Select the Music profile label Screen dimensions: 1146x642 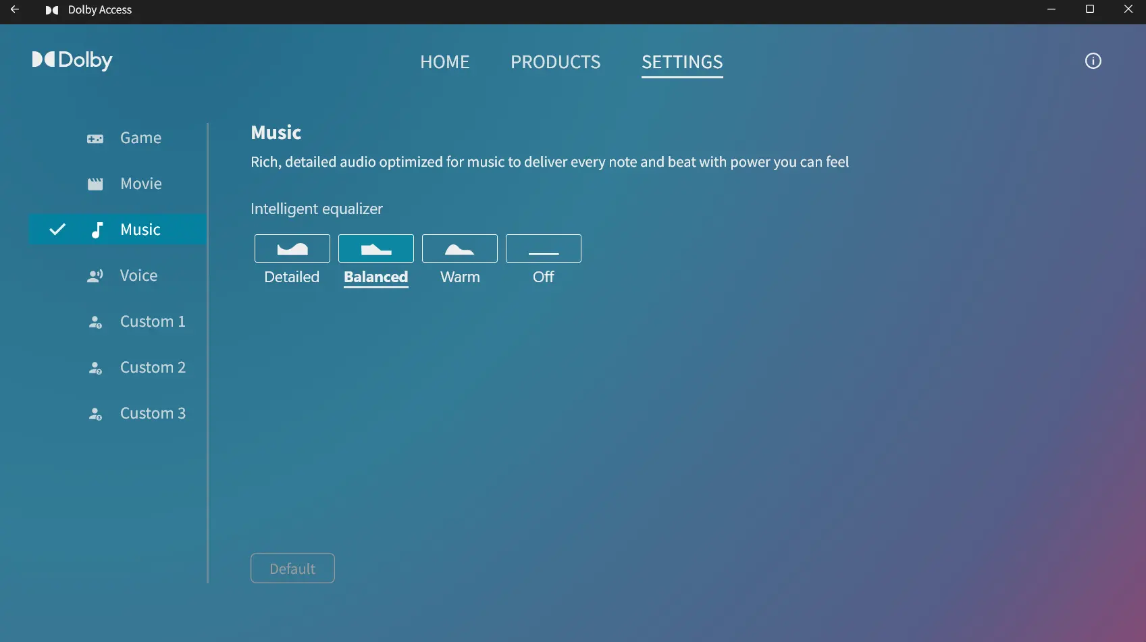click(140, 230)
